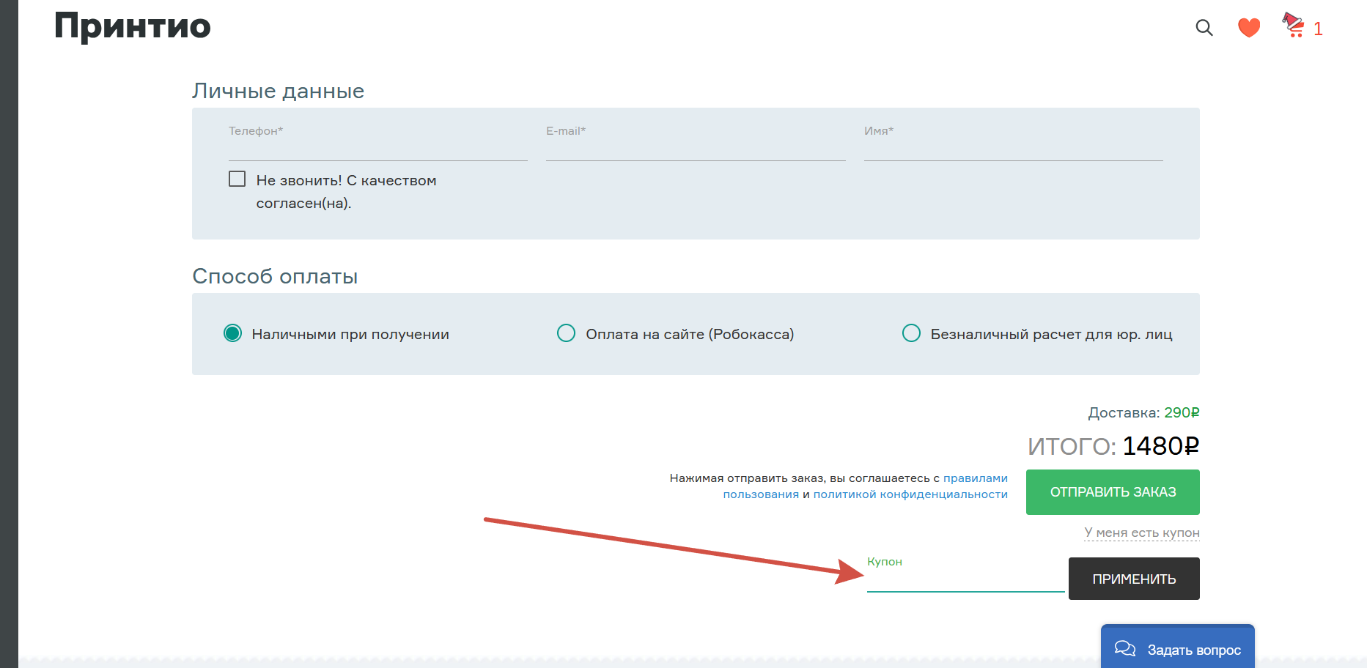Click the chat bubble icon in Задать вопрос
The image size is (1367, 668).
pos(1125,649)
